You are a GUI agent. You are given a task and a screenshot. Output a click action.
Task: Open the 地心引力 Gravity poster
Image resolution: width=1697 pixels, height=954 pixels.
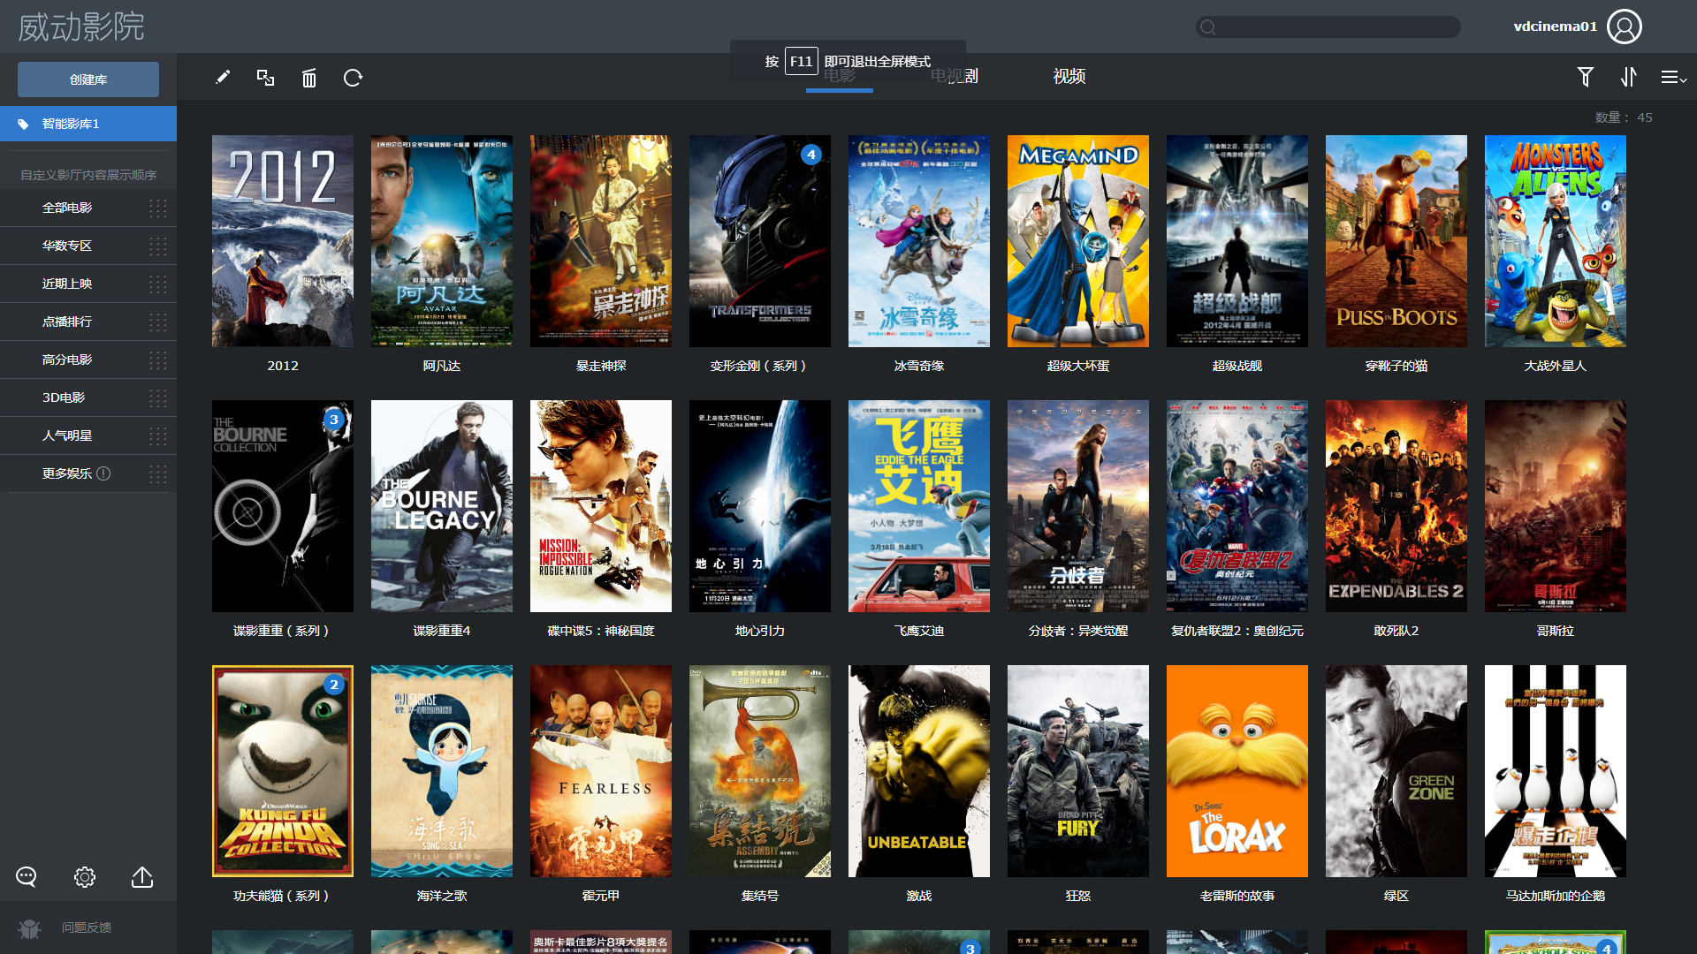(x=760, y=506)
